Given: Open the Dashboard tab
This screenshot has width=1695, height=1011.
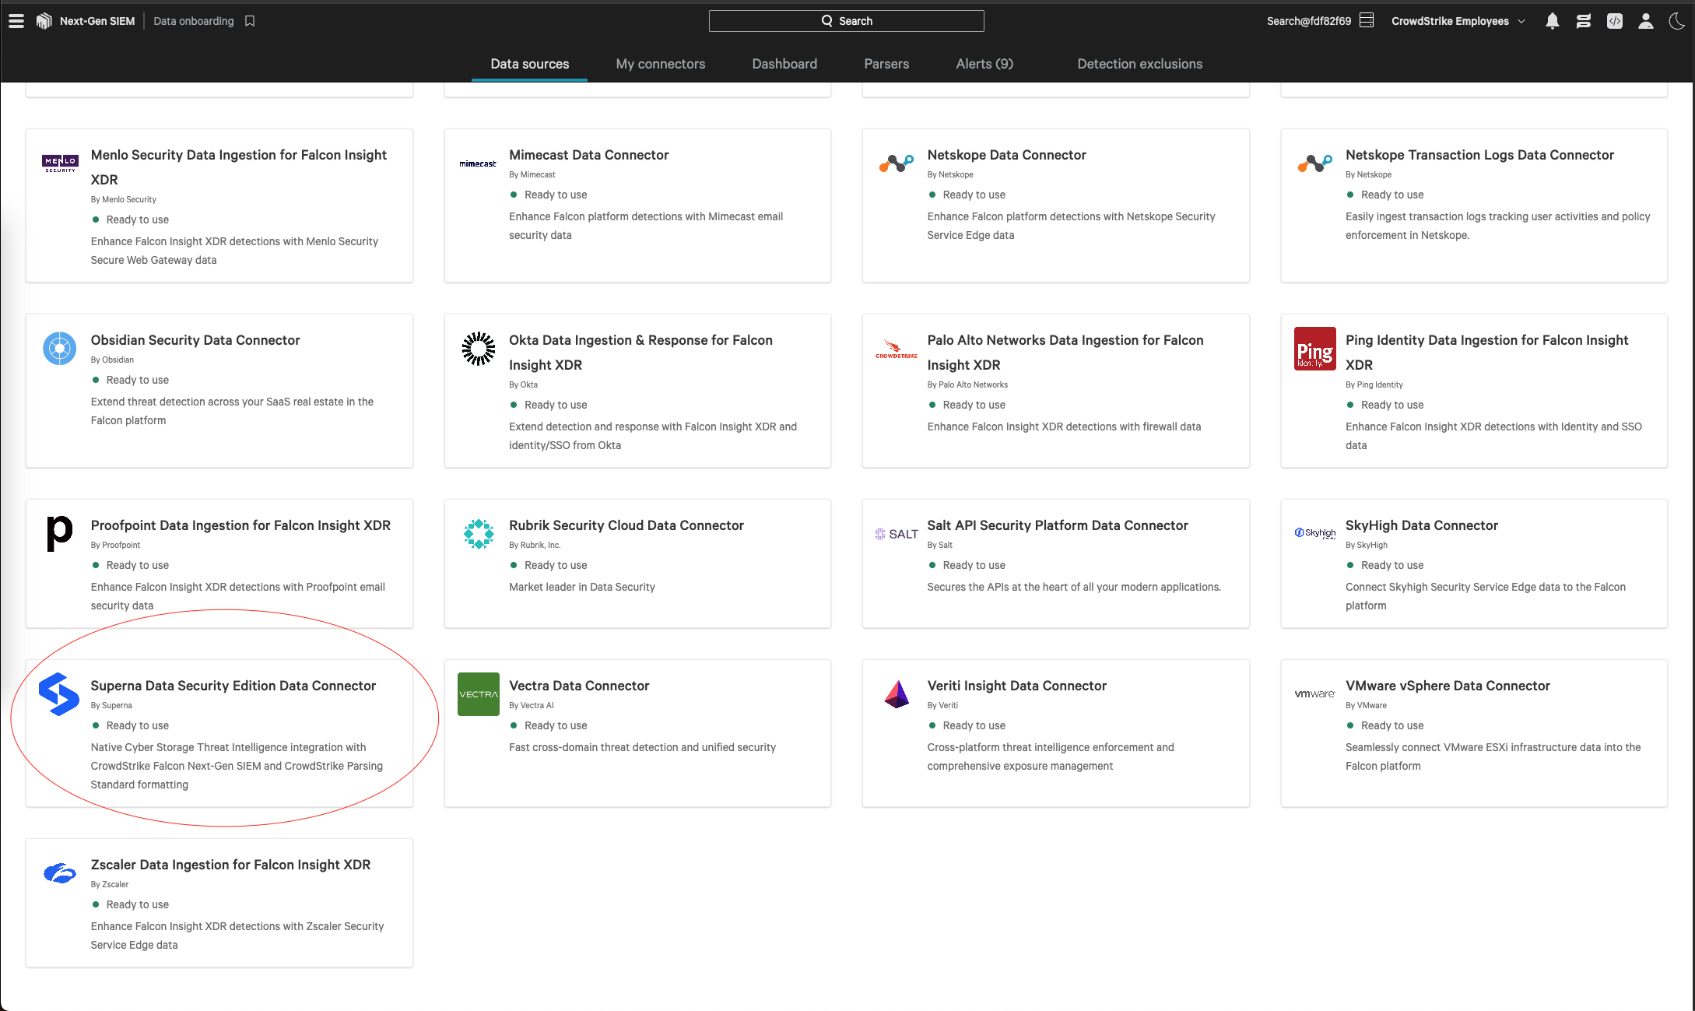Looking at the screenshot, I should pyautogui.click(x=784, y=64).
